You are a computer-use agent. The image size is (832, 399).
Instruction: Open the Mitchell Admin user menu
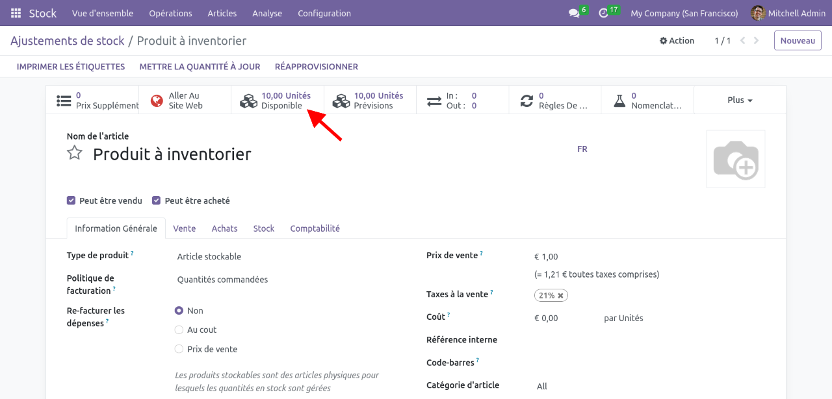(x=787, y=13)
